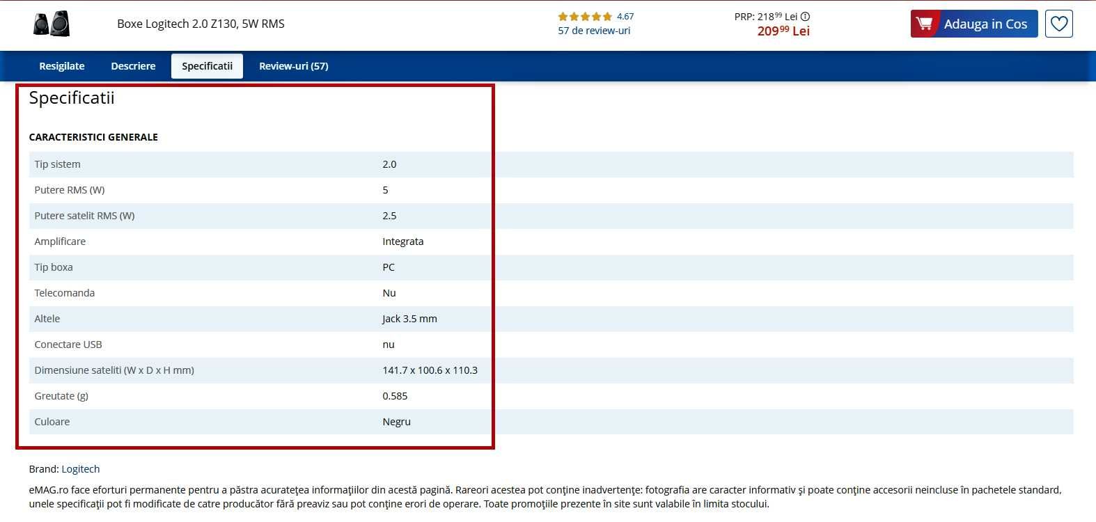This screenshot has width=1096, height=522.
Task: Click the Integrata value
Action: 402,242
